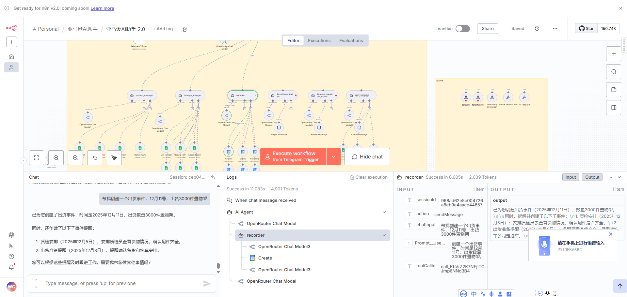Image resolution: width=627 pixels, height=297 pixels.
Task: Toggle the Inactive workflow switch
Action: pyautogui.click(x=462, y=29)
